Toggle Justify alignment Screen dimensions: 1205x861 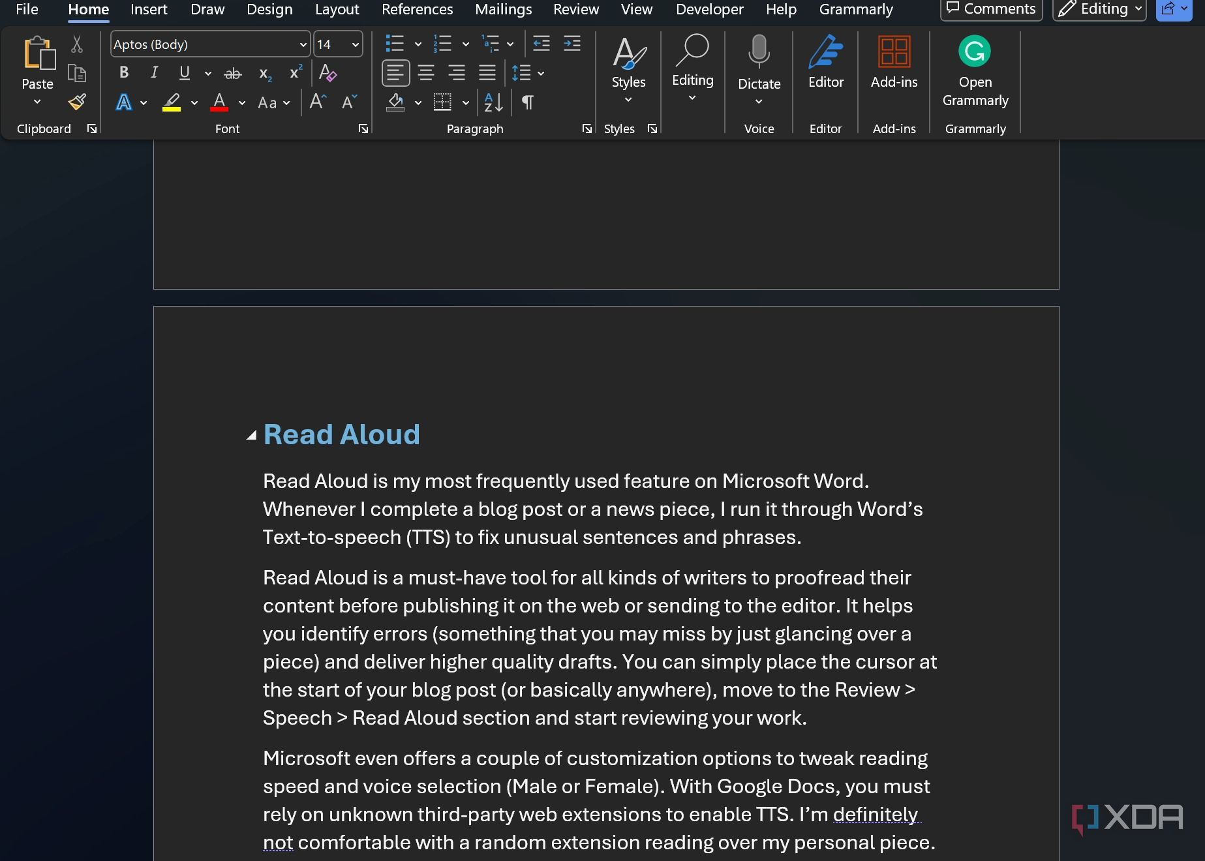coord(487,73)
